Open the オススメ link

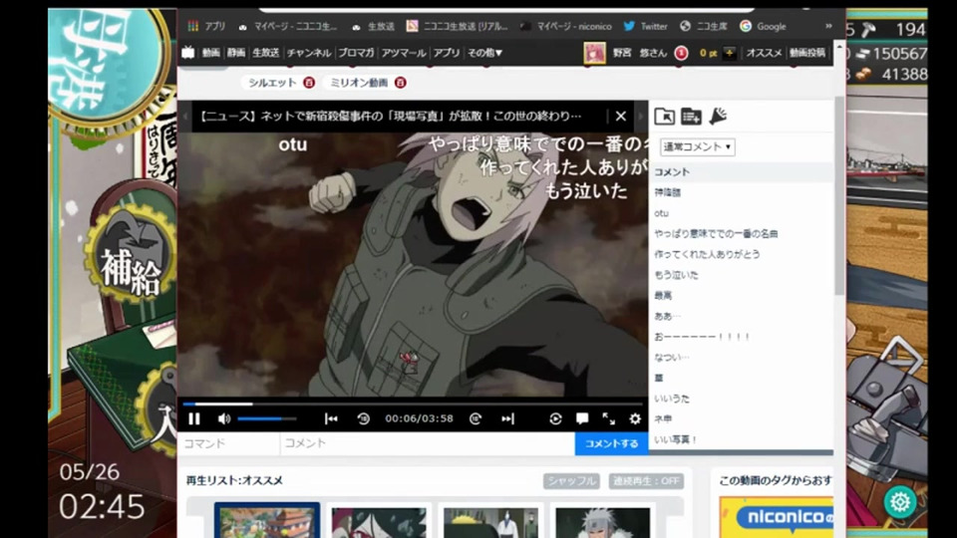point(764,53)
